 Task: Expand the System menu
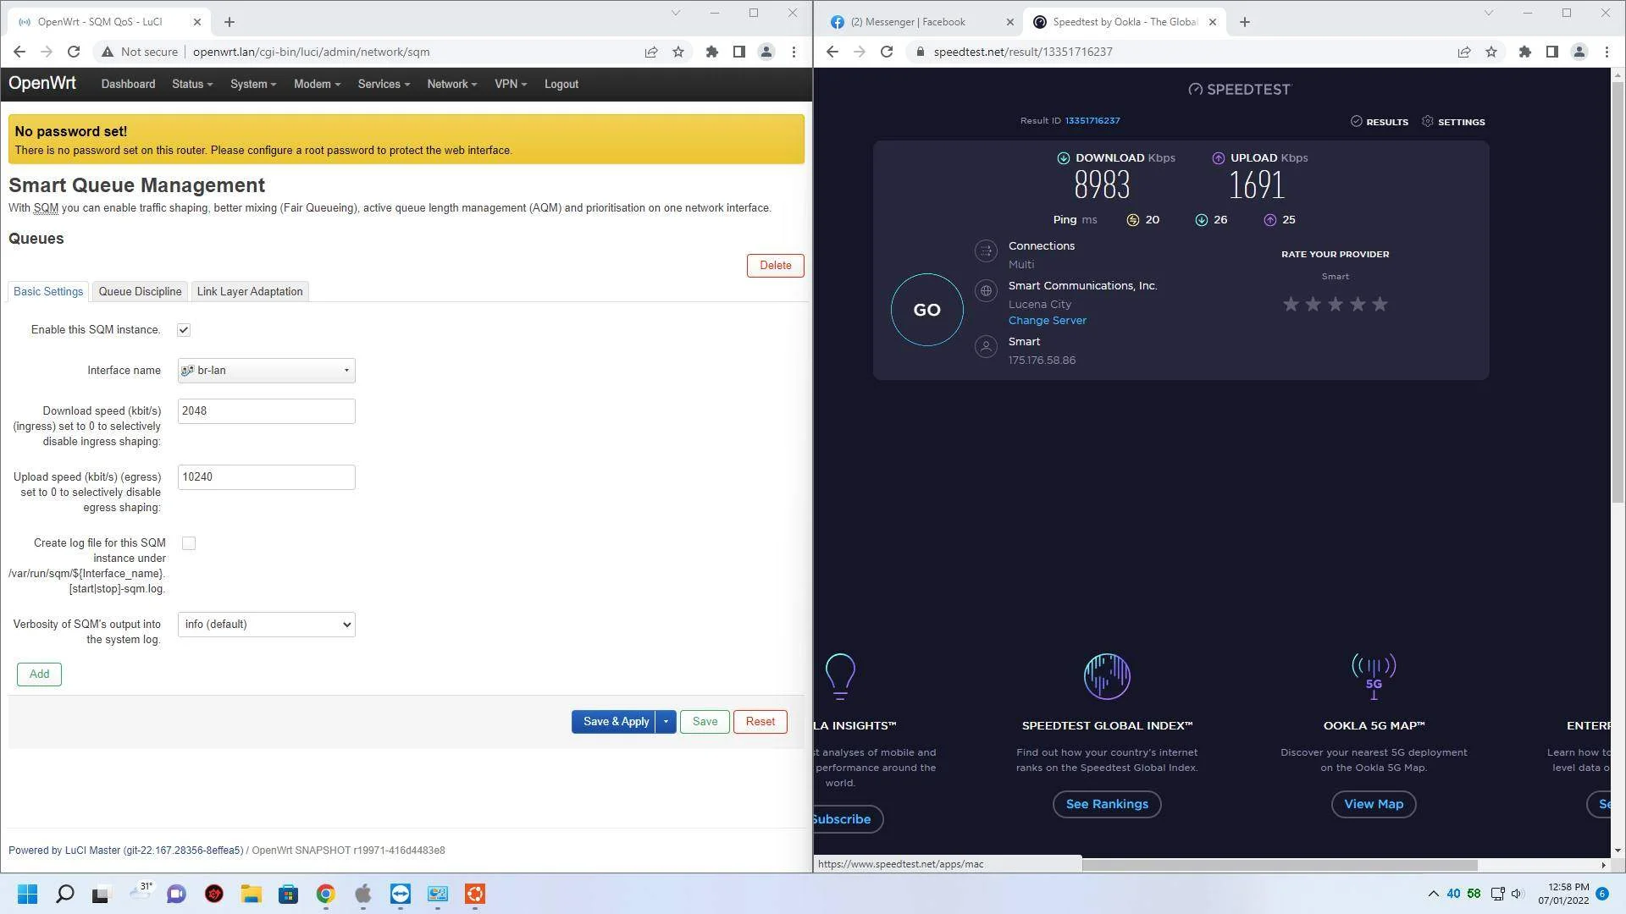253,84
